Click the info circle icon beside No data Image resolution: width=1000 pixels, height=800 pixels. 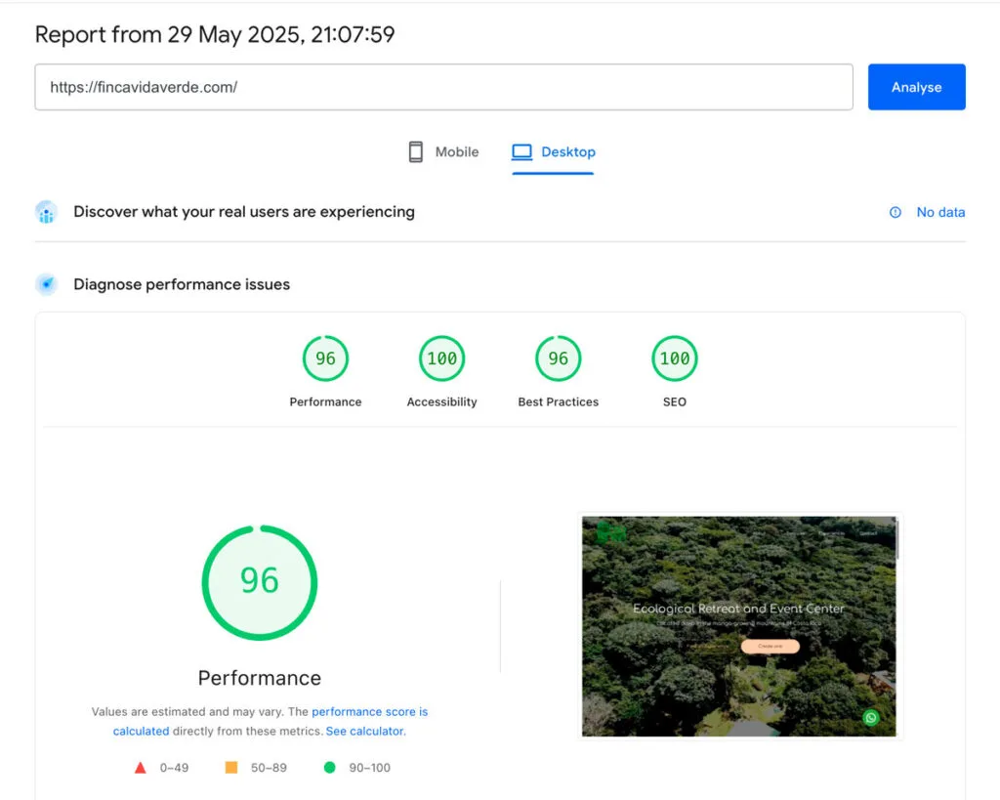[896, 212]
